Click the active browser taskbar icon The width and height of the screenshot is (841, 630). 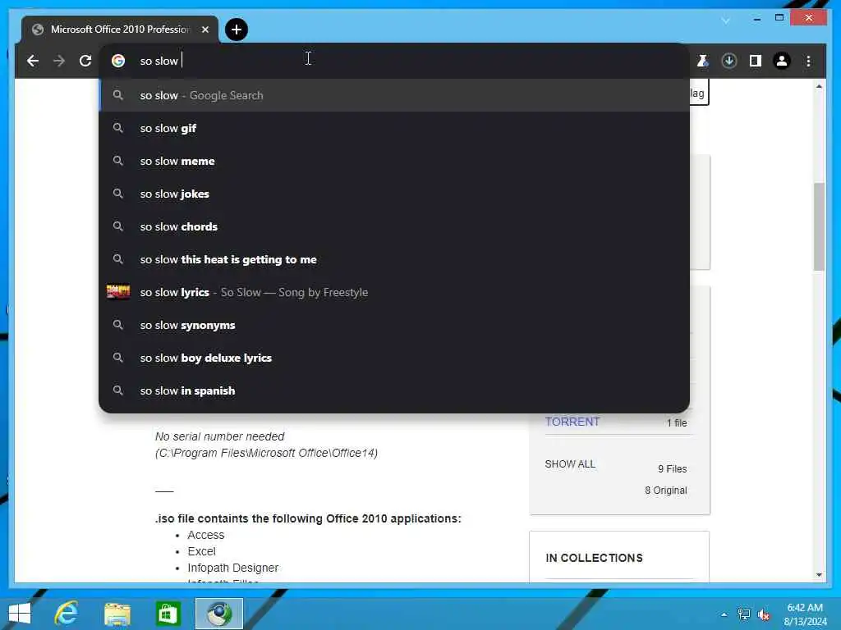[x=218, y=614]
